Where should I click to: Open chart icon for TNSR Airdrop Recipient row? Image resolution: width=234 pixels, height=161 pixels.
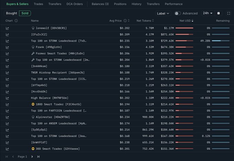pos(7,73)
